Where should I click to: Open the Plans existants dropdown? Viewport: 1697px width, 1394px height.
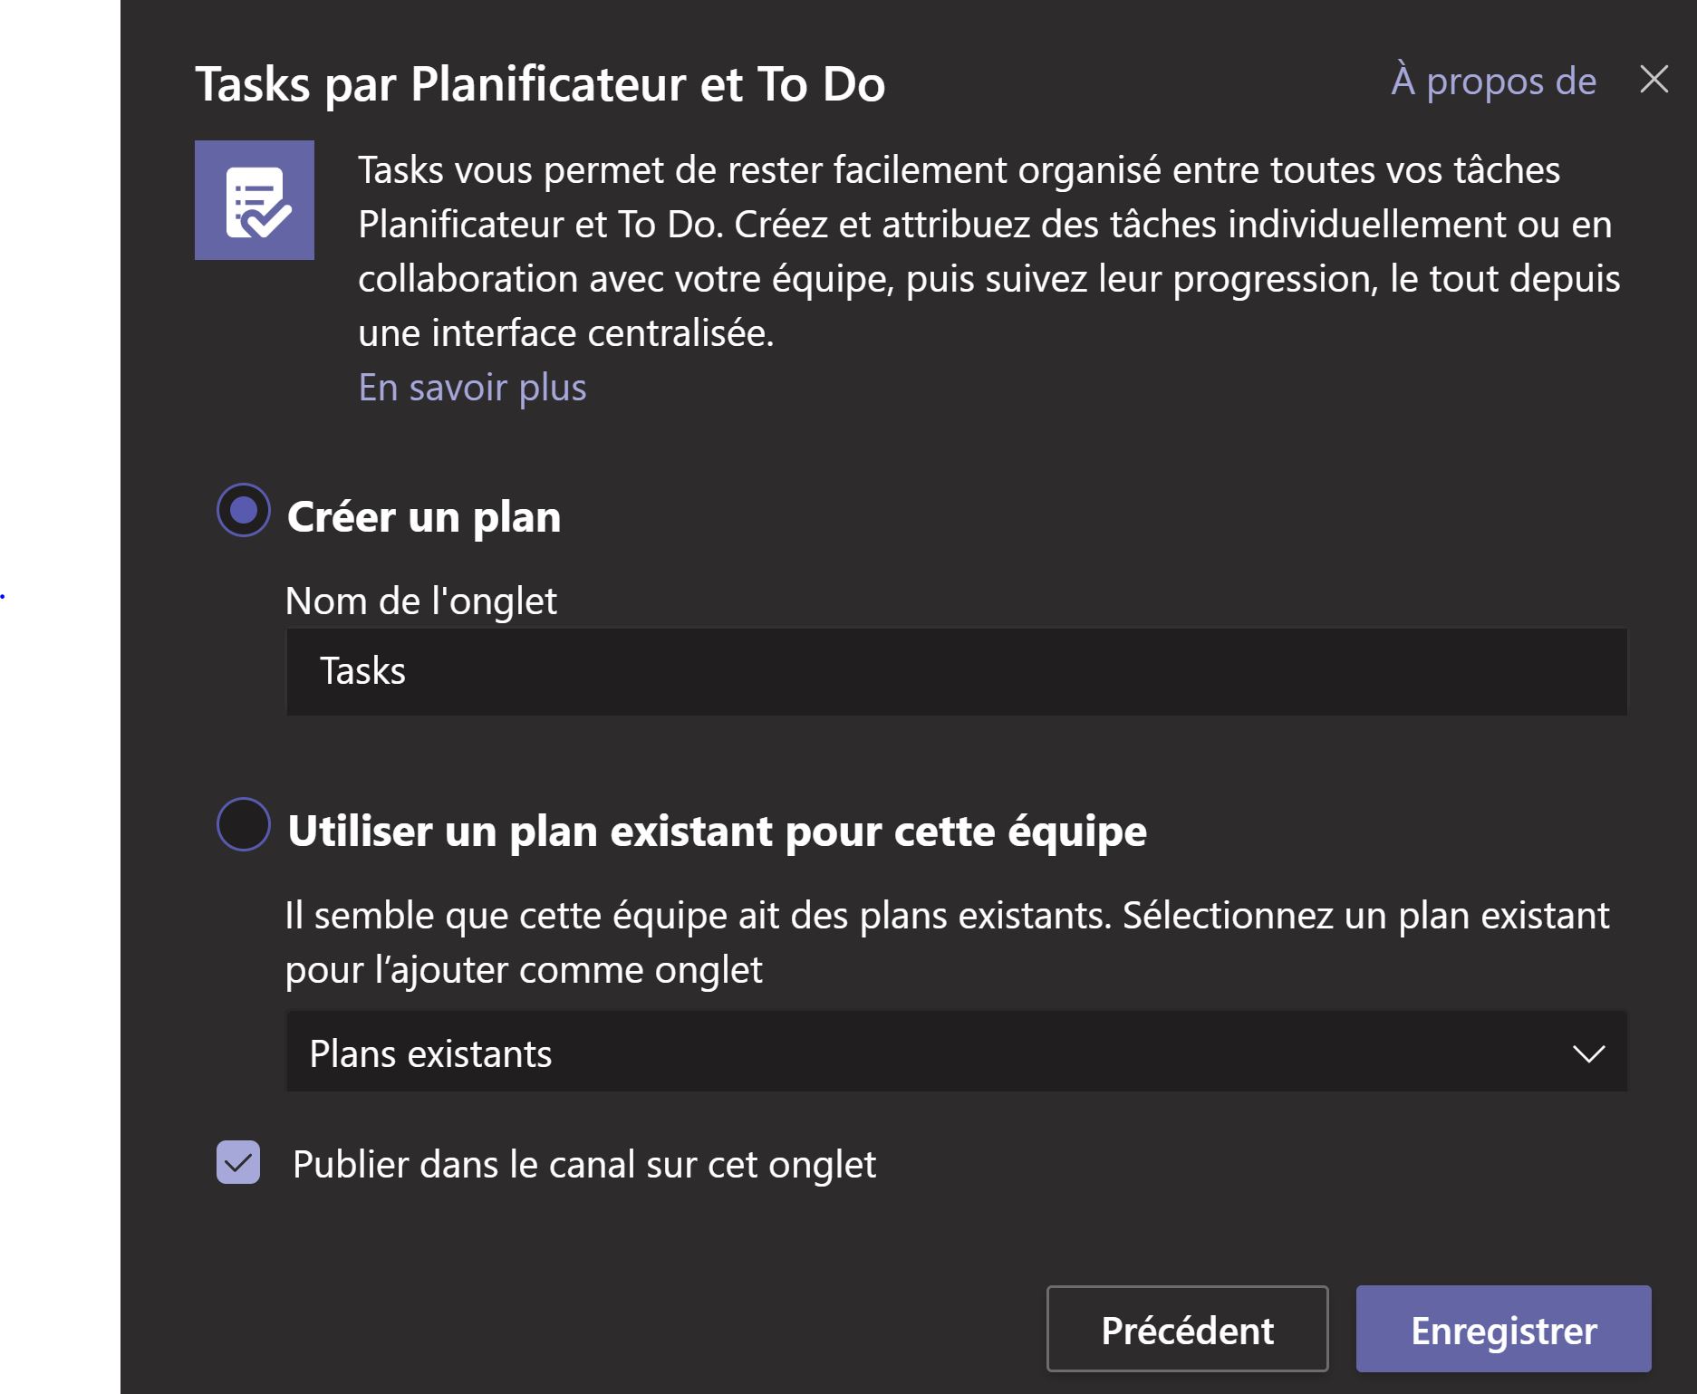coord(906,1053)
